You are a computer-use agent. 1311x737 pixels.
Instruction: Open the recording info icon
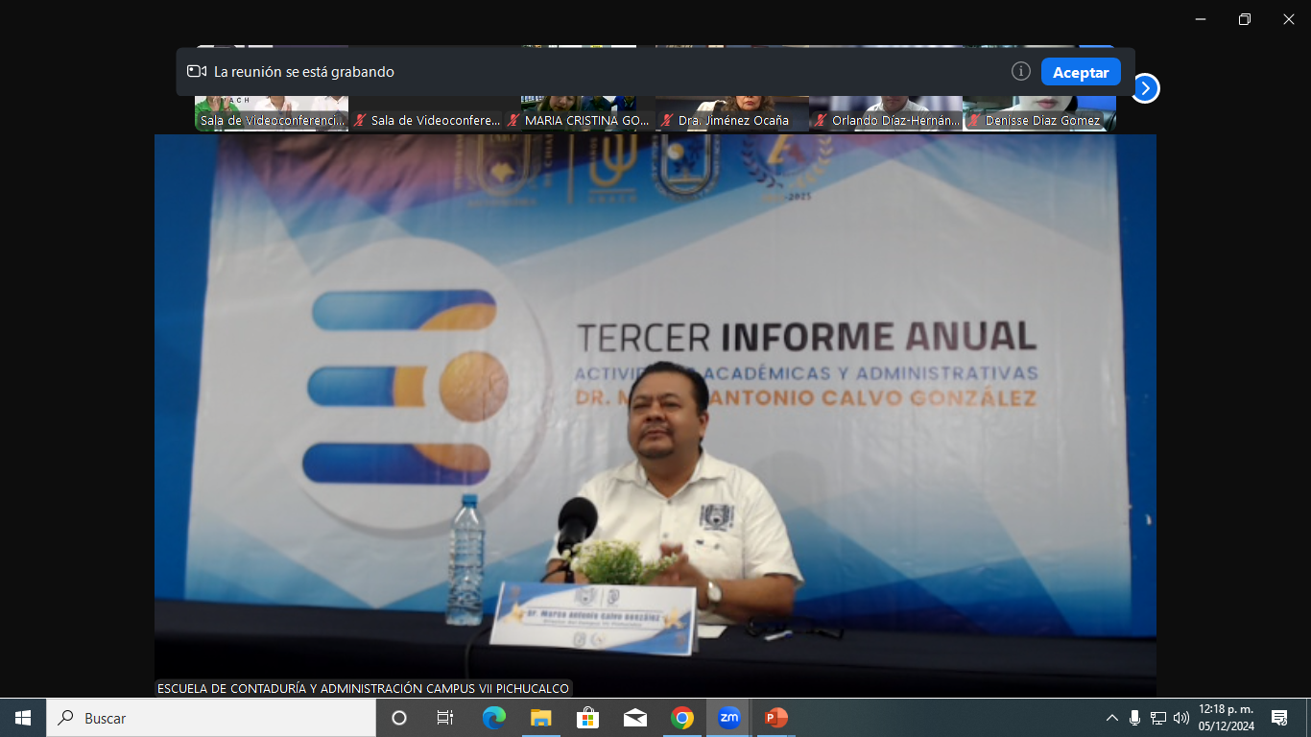tap(1021, 72)
